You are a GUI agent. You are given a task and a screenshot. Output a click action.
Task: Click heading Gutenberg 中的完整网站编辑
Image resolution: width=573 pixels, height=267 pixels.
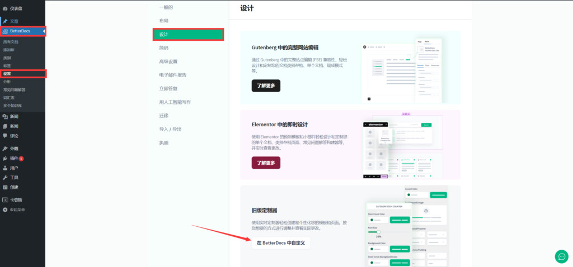(285, 47)
